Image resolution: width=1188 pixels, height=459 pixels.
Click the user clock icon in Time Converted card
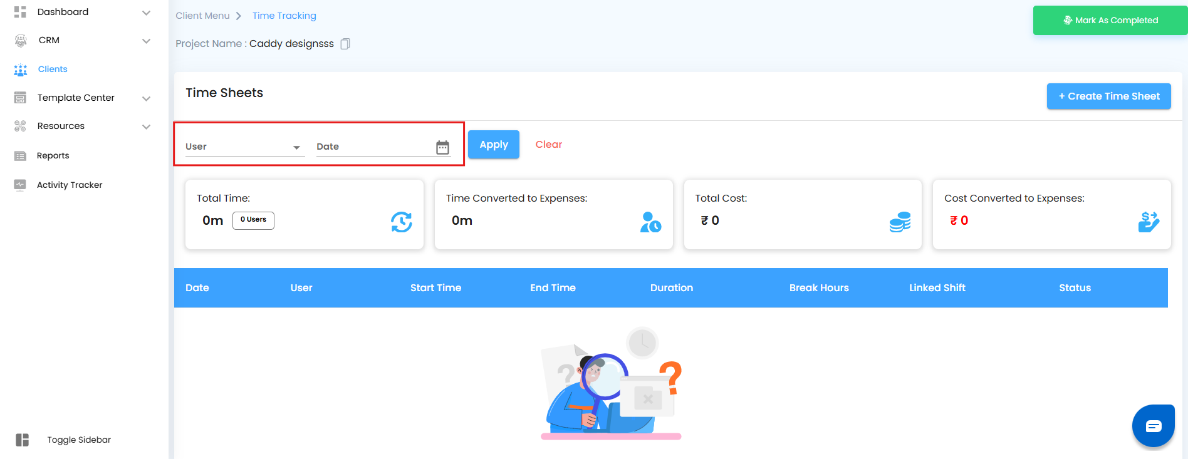(650, 222)
